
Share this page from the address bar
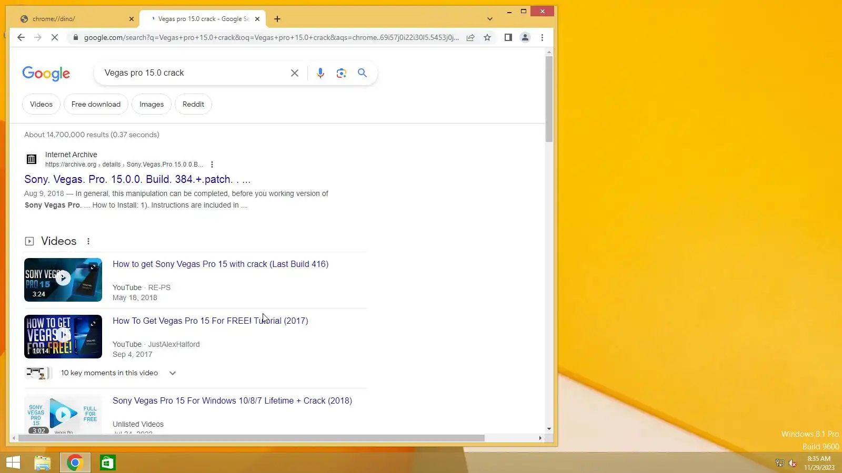click(470, 37)
